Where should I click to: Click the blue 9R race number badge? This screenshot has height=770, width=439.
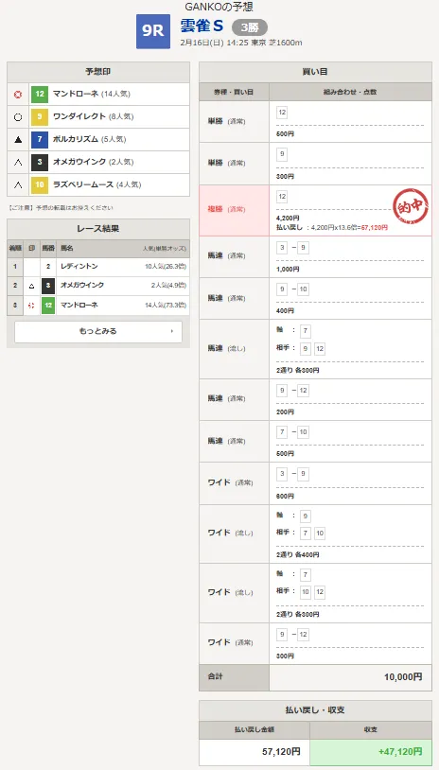pyautogui.click(x=153, y=31)
